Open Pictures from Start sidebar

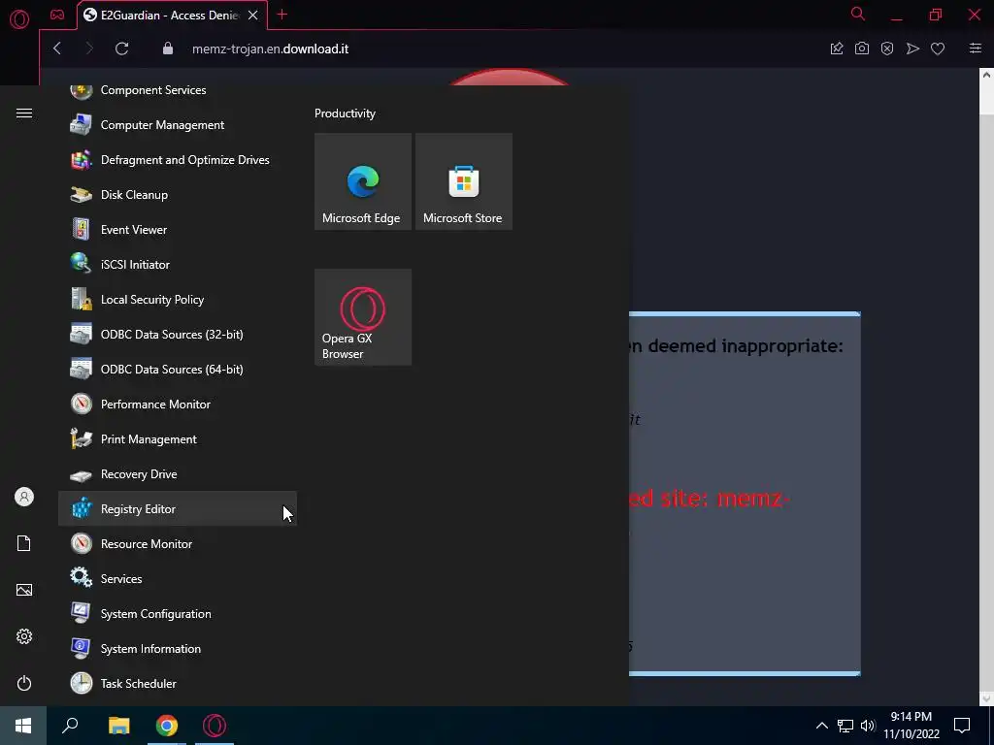tap(24, 590)
